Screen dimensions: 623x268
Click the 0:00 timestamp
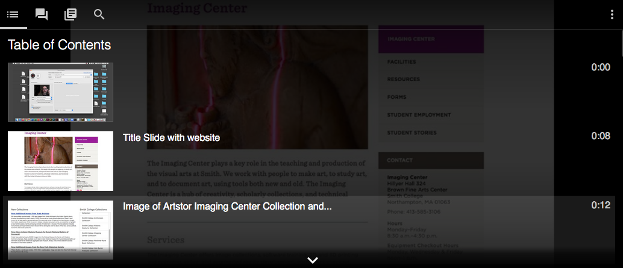600,67
